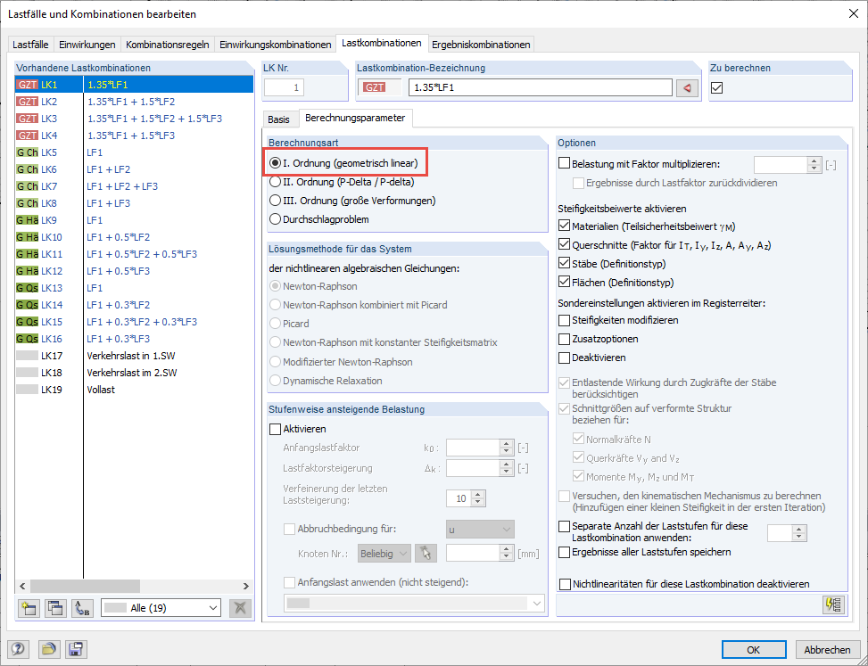Uncheck Querschnitte Faktor checkbox
Viewport: 868px width, 666px height.
(x=564, y=244)
